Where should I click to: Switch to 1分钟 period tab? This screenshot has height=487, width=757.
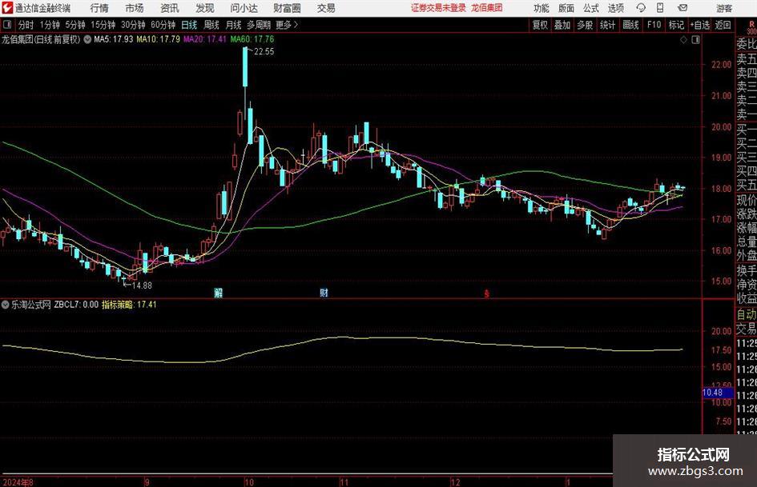(x=50, y=25)
